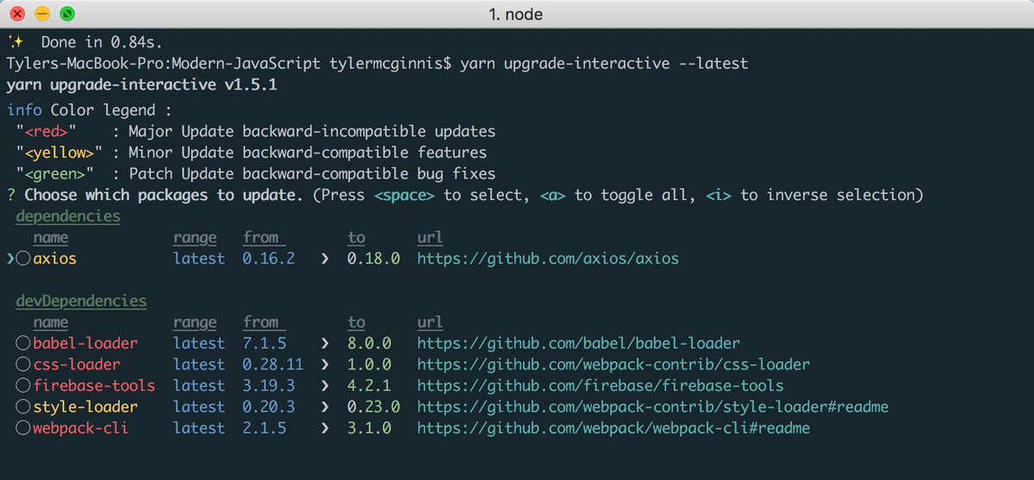This screenshot has height=480, width=1034.
Task: Toggle the css-loader selection circle
Action: coord(23,365)
